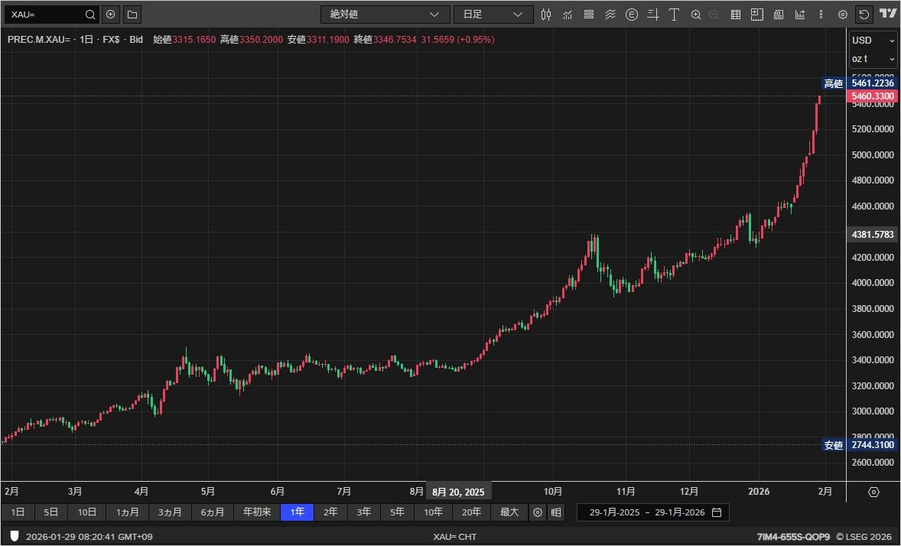
Task: Click the 年初来 range button
Action: coord(255,512)
